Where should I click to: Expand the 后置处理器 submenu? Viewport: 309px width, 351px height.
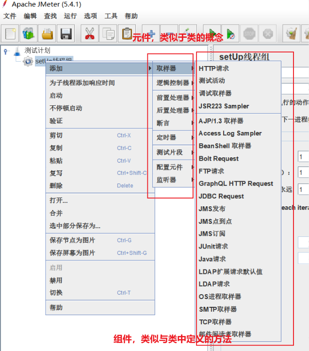[x=173, y=110]
